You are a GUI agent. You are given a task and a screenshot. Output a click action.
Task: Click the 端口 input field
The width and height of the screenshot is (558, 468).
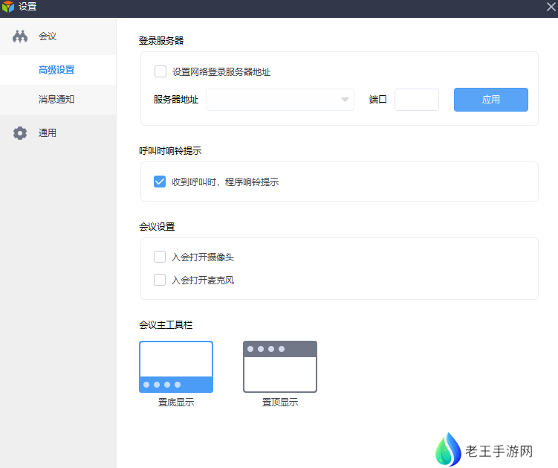pyautogui.click(x=417, y=100)
